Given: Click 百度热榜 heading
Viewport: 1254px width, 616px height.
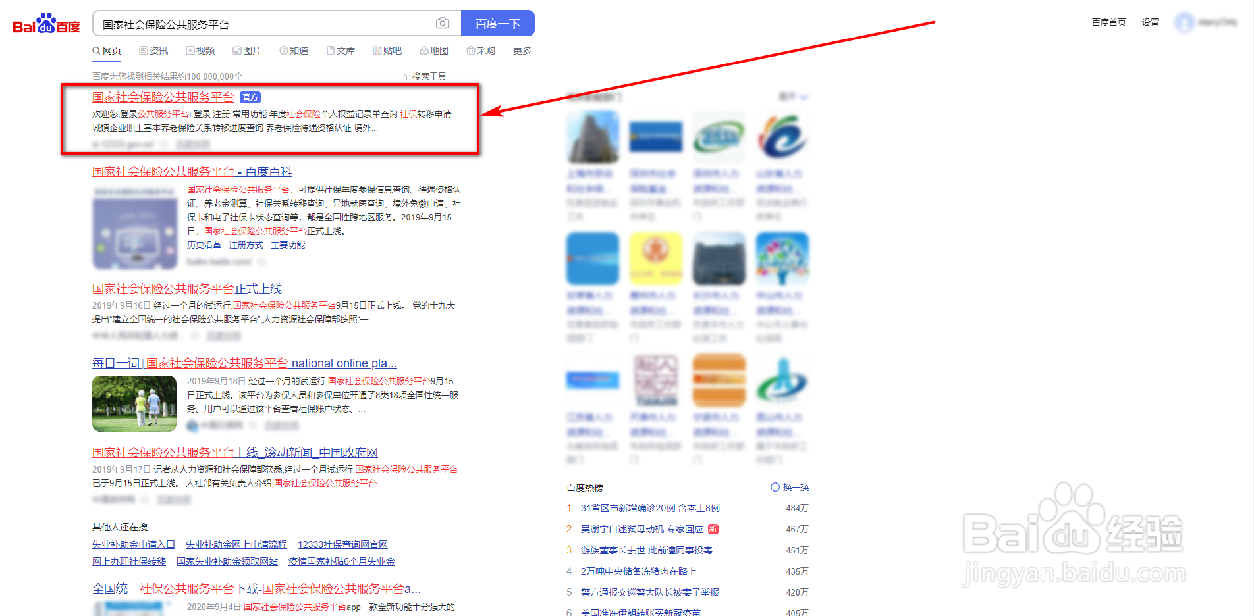Looking at the screenshot, I should (x=585, y=488).
